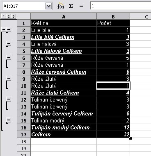Viewport: 151px width, 156px height.
Task: Collapse the Růže červená group at row 6
Action: (9, 57)
